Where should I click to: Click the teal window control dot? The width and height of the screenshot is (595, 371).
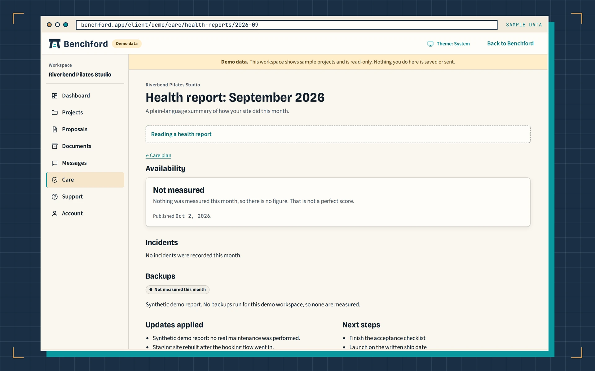click(x=66, y=25)
